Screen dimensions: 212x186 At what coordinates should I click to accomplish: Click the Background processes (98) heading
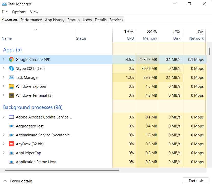click(33, 107)
